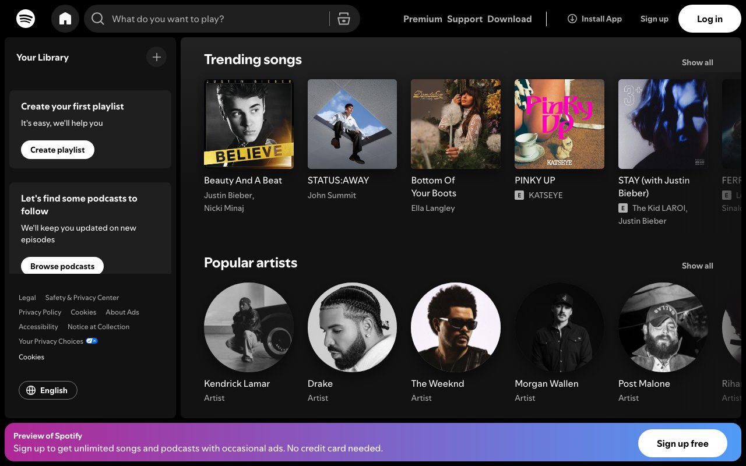
Task: Click the Spotify logo icon
Action: point(26,19)
